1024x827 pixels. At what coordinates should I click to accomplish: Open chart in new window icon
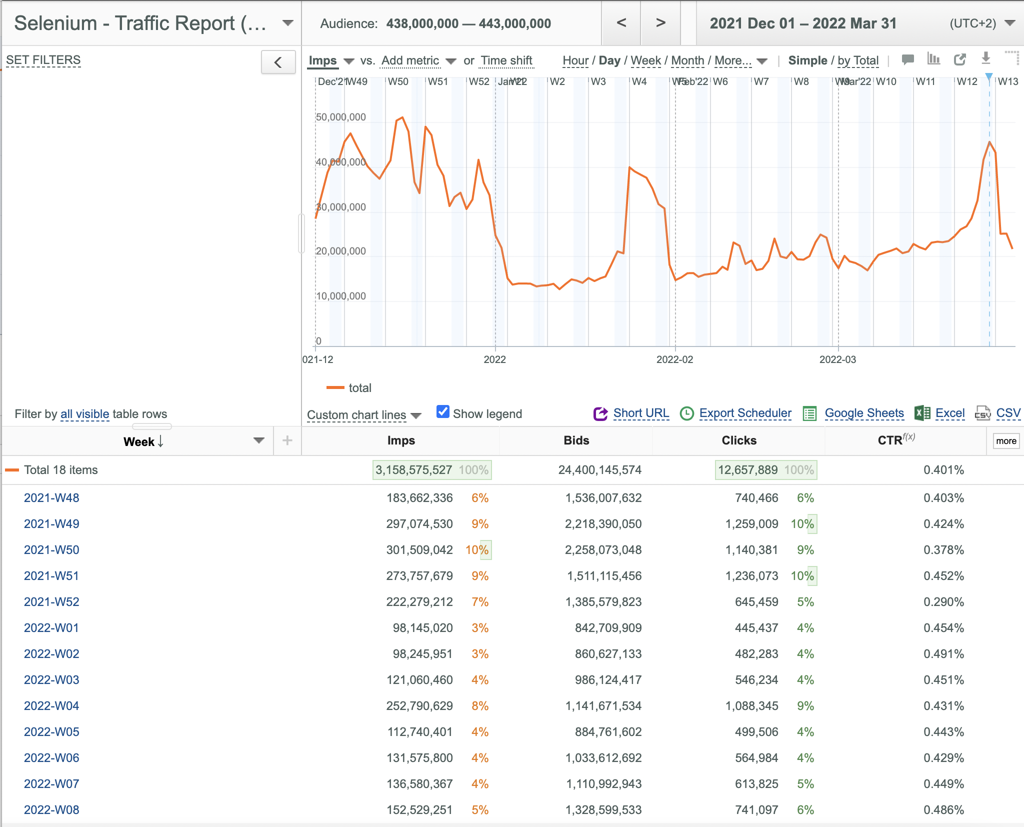959,59
